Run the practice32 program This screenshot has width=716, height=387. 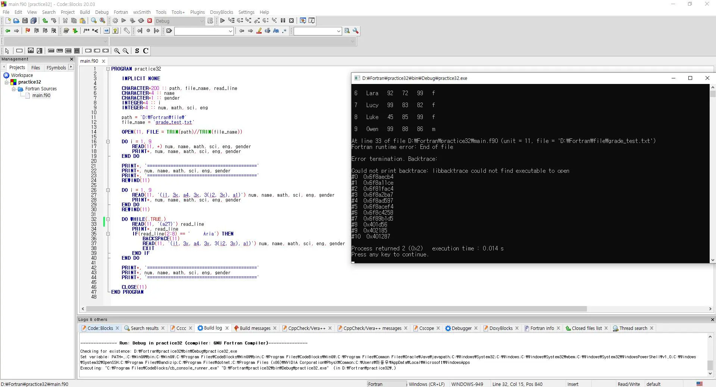click(123, 21)
